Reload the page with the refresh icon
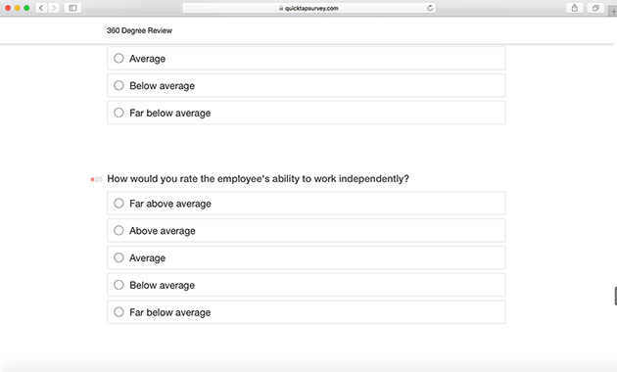 point(430,8)
